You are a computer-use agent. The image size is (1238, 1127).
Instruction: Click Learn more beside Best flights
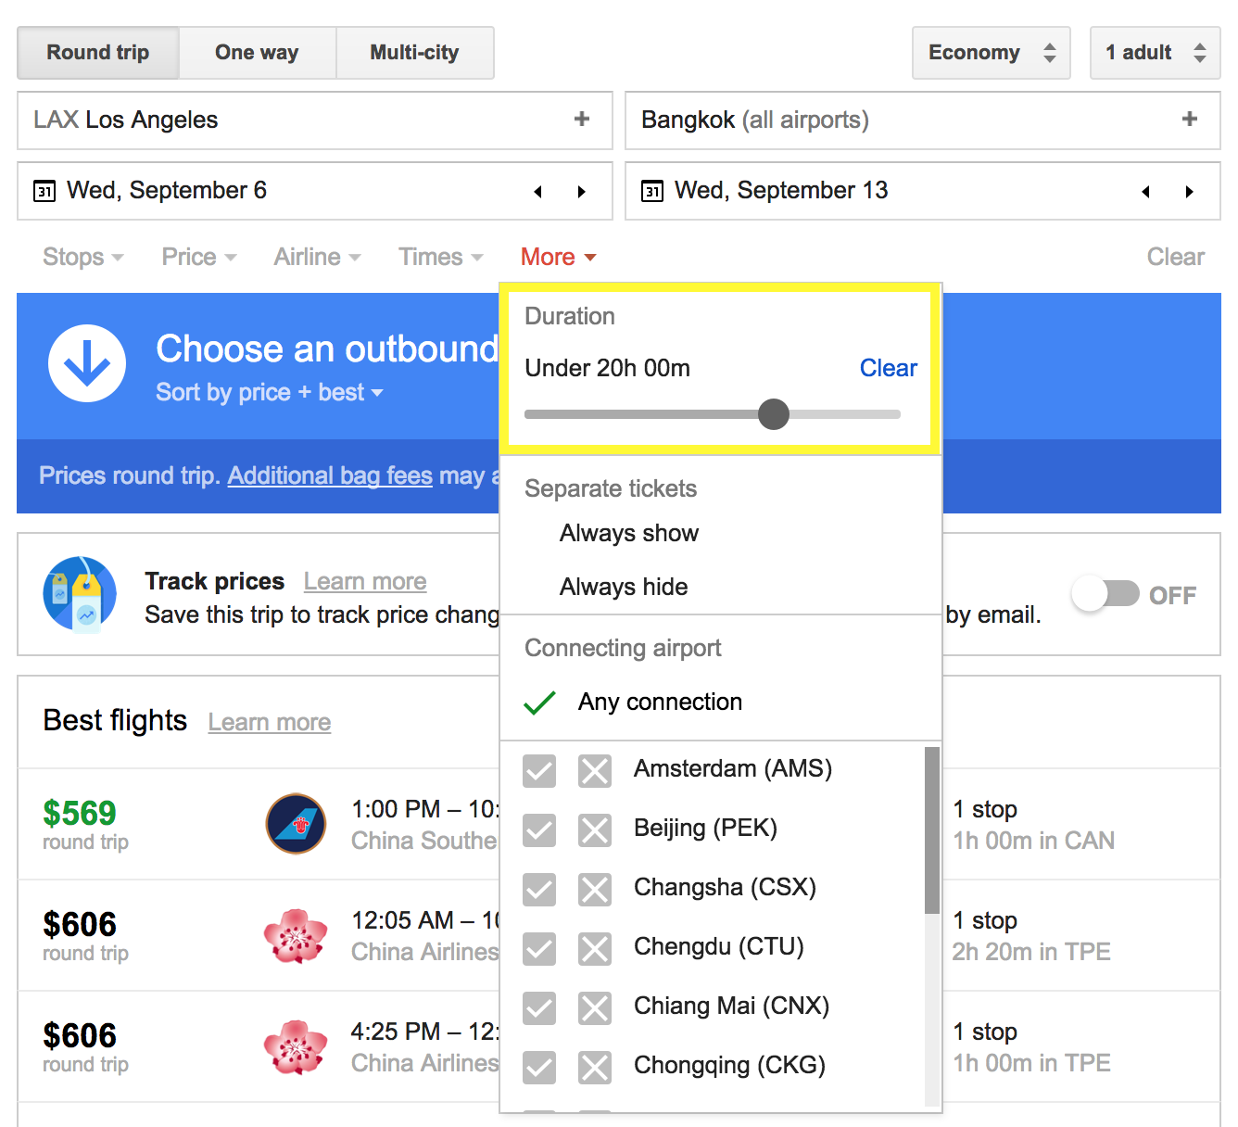269,722
